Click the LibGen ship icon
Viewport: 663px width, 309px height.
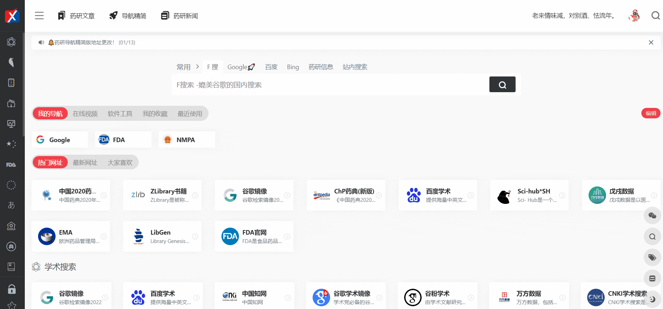pyautogui.click(x=138, y=236)
